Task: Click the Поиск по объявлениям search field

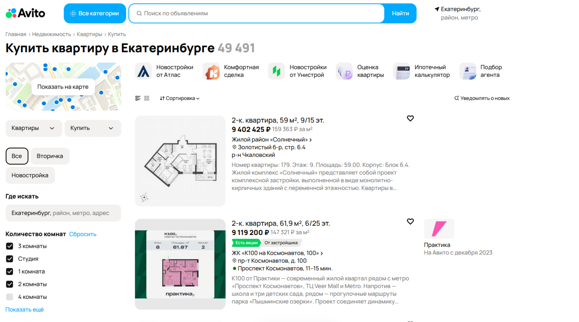Action: (x=257, y=13)
